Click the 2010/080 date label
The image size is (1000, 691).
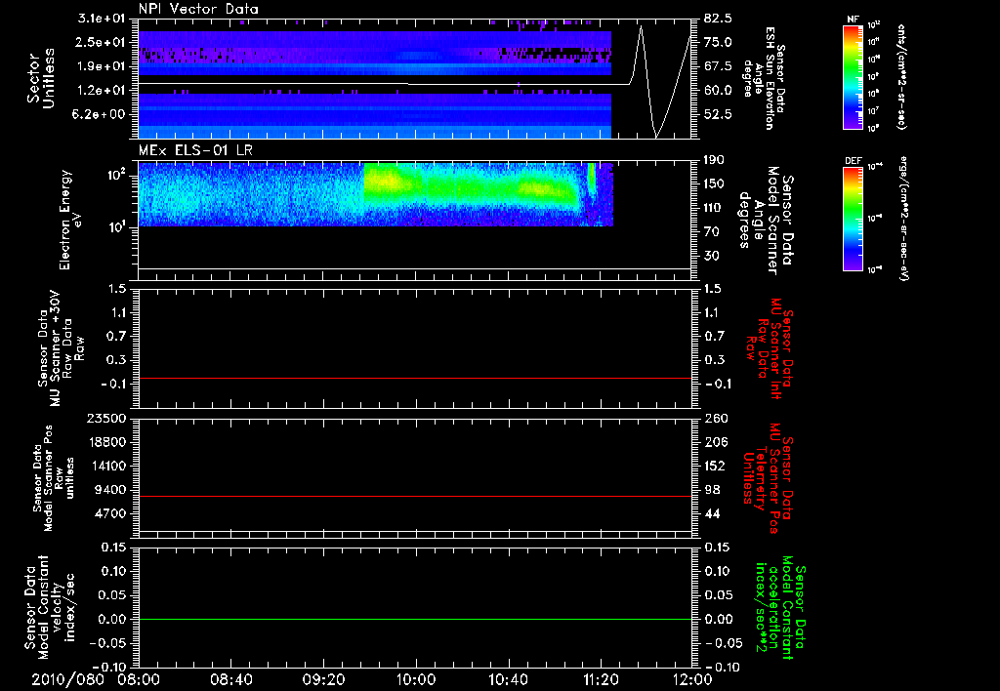click(68, 679)
